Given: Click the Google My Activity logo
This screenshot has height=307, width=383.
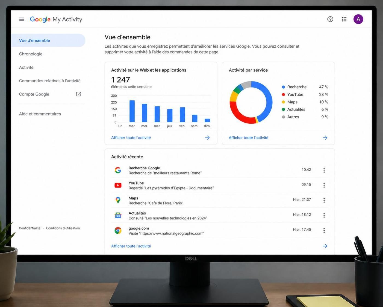Looking at the screenshot, I should pos(56,19).
